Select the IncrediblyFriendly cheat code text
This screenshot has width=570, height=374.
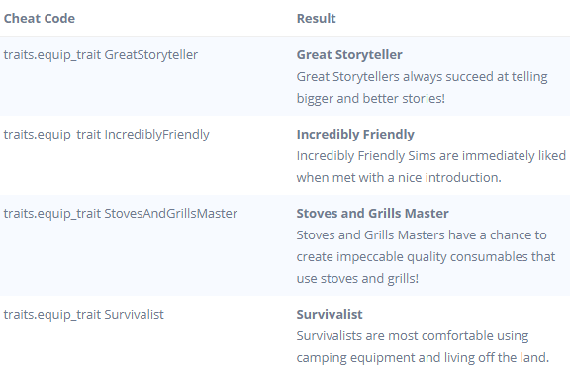click(x=107, y=135)
